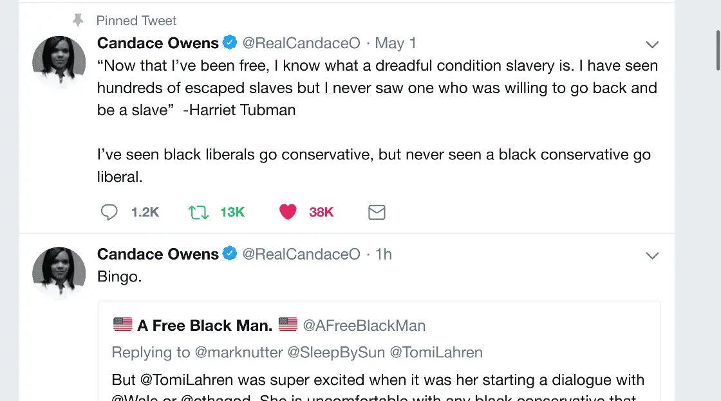Open the A Free Black Man display name

click(x=205, y=325)
